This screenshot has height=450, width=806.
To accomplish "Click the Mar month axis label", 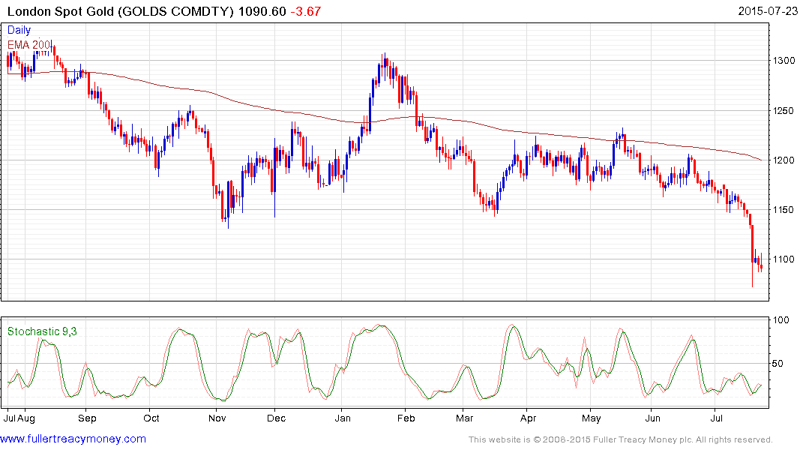I will click(x=464, y=418).
